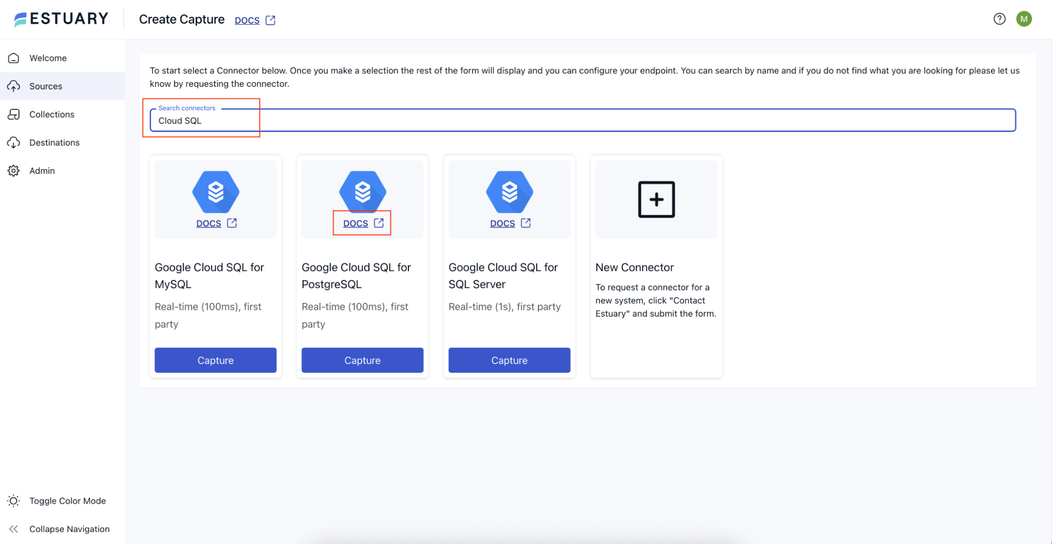Open DOCS link for Cloud SQL Server

(503, 224)
